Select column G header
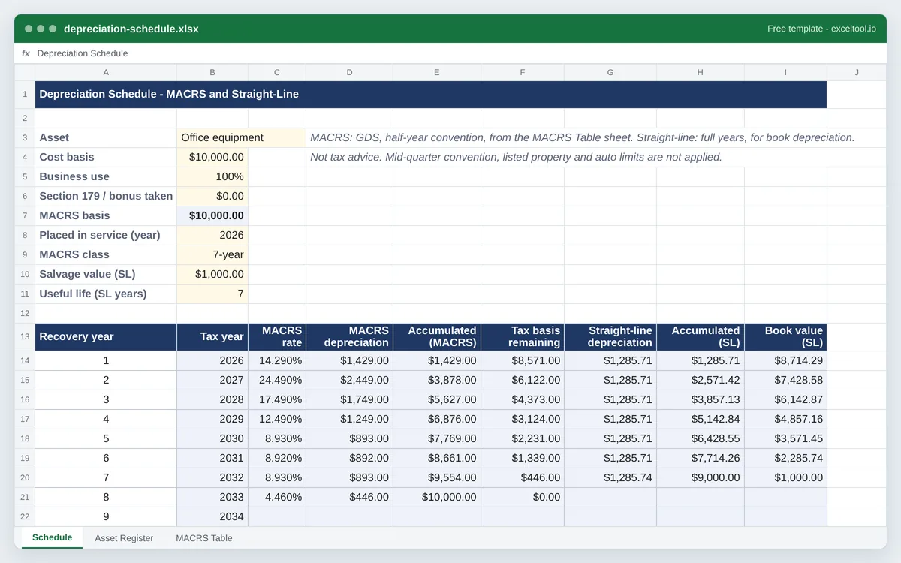901x563 pixels. [610, 72]
